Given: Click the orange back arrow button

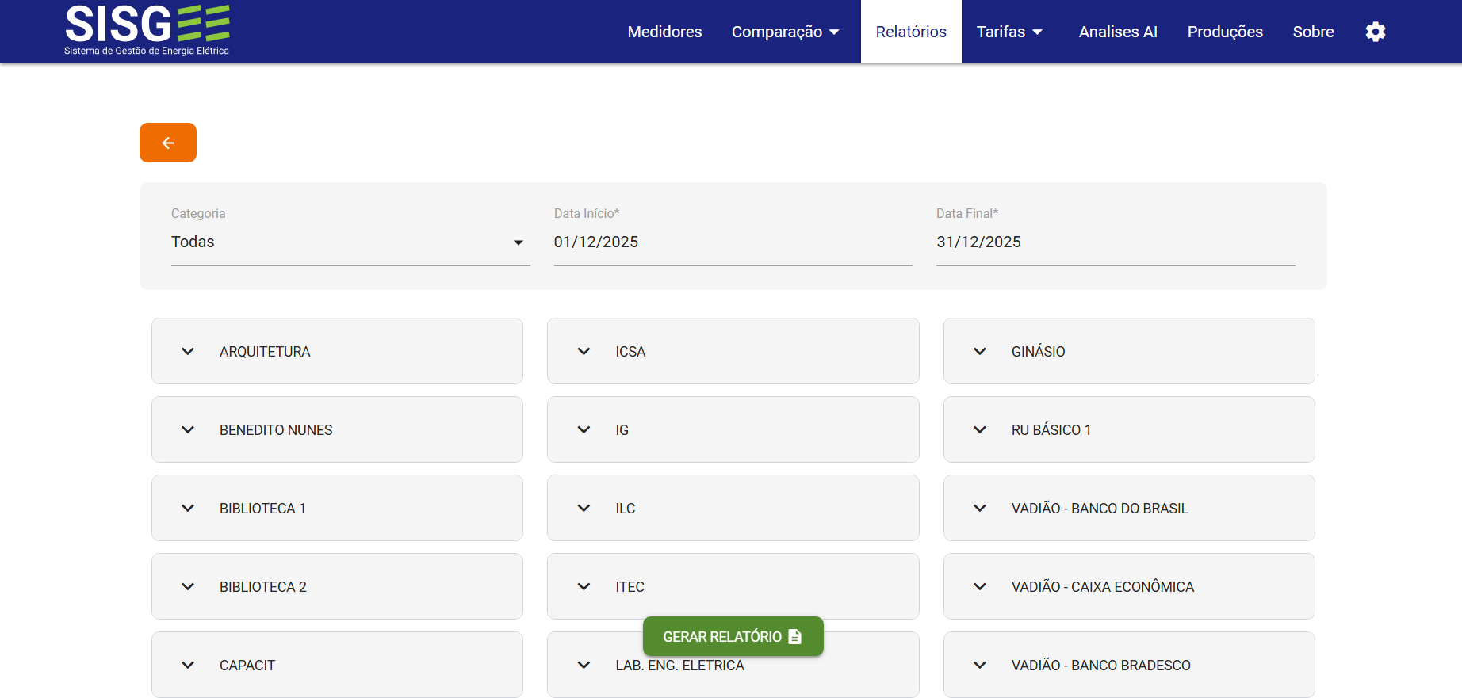Looking at the screenshot, I should pos(168,143).
